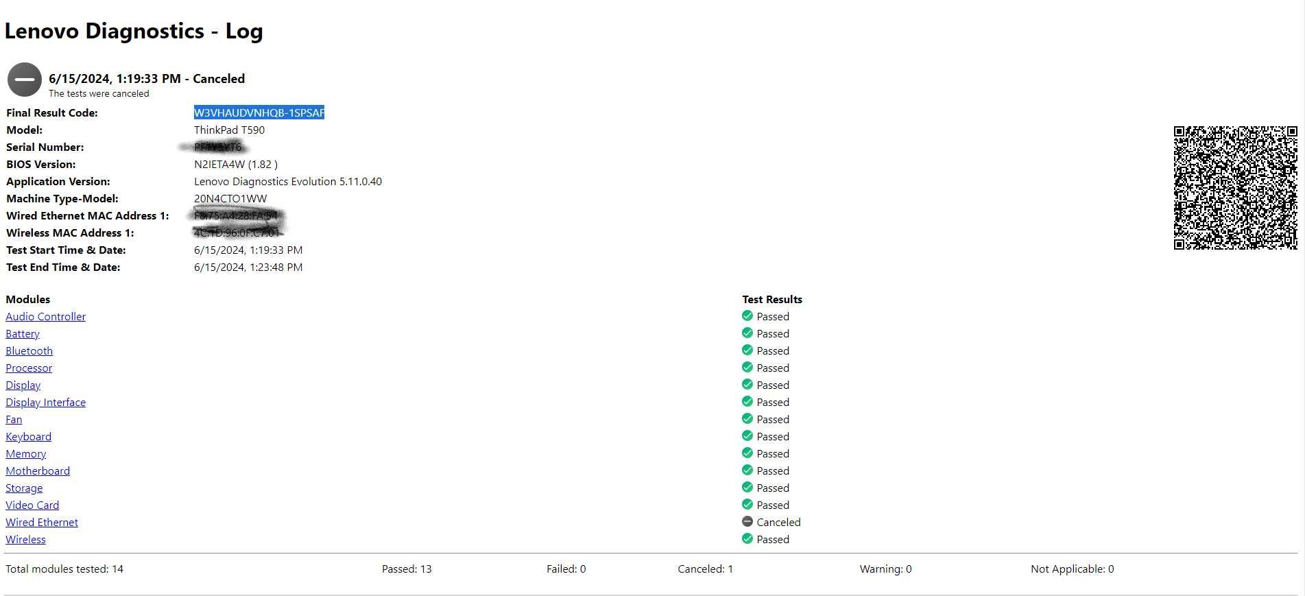Click the Canceled result text for Wired Ethernet
This screenshot has width=1305, height=596.
coord(778,522)
